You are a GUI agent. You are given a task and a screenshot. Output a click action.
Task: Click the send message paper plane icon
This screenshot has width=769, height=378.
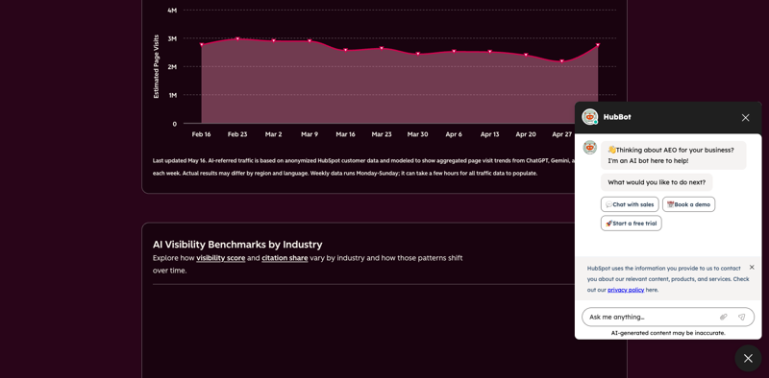point(741,318)
